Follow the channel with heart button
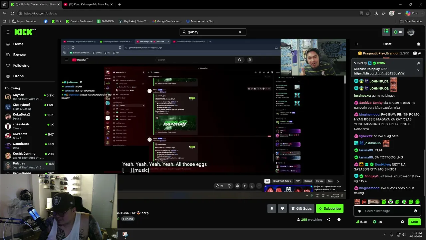Image resolution: width=426 pixels, height=240 pixels. pos(282,209)
